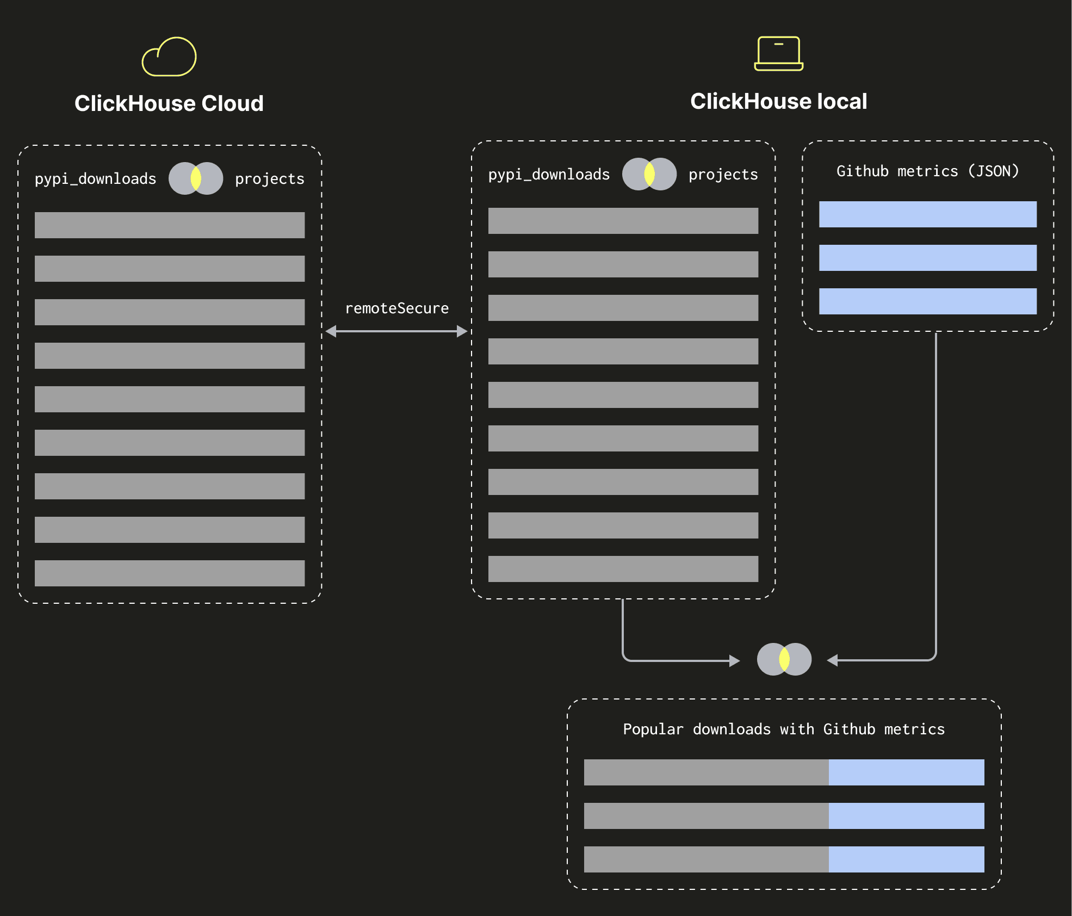Click pypi_downloads label in Cloud box
Viewport: 1072px width, 916px height.
coord(95,179)
